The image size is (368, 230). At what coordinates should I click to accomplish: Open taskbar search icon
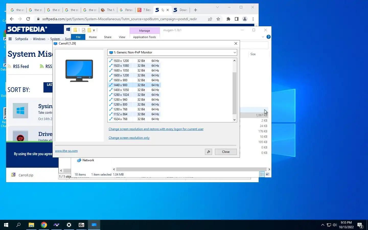[18, 225]
